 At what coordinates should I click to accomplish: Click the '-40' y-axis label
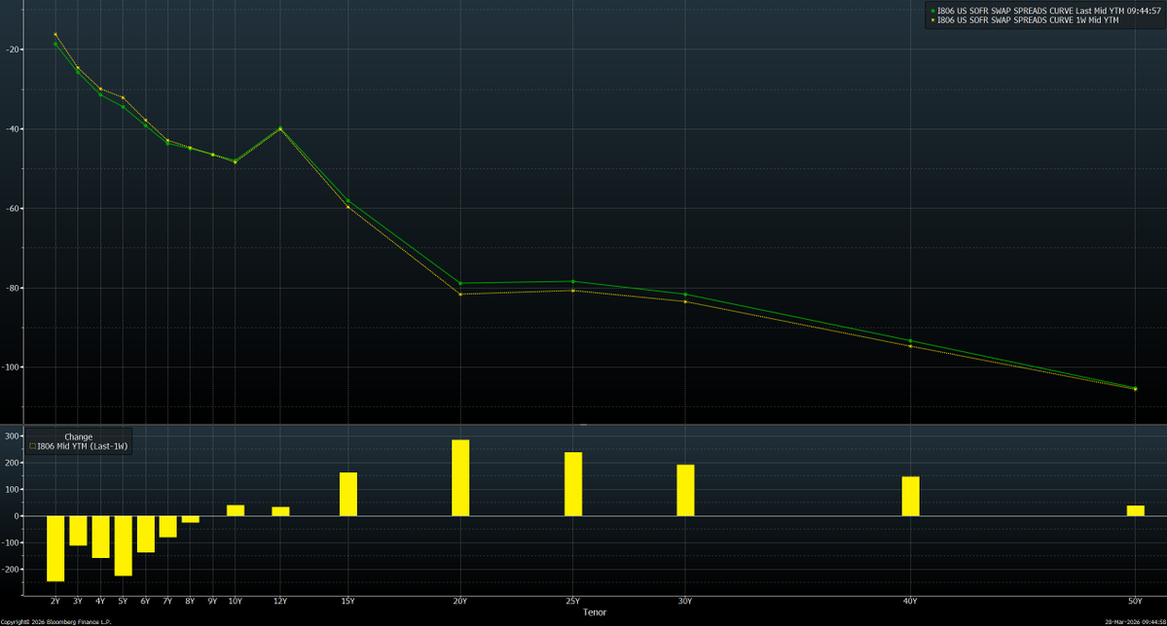[x=13, y=129]
